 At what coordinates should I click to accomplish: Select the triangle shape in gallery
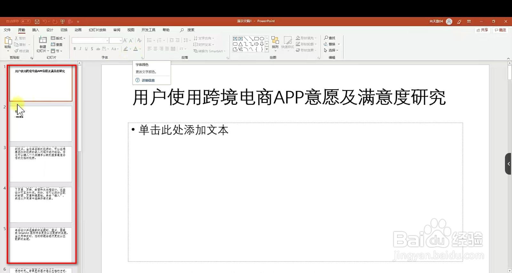click(x=241, y=44)
